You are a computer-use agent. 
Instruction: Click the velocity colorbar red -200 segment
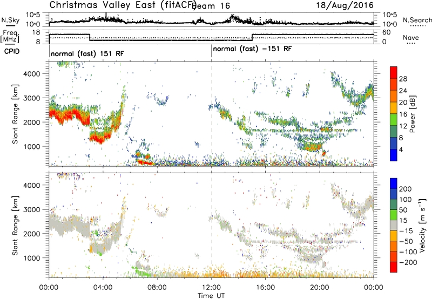click(x=394, y=267)
